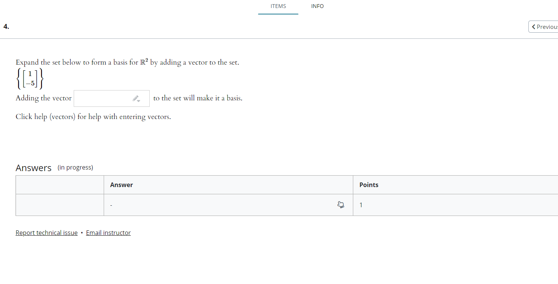Click the left chevron on the Previous button

tap(534, 27)
